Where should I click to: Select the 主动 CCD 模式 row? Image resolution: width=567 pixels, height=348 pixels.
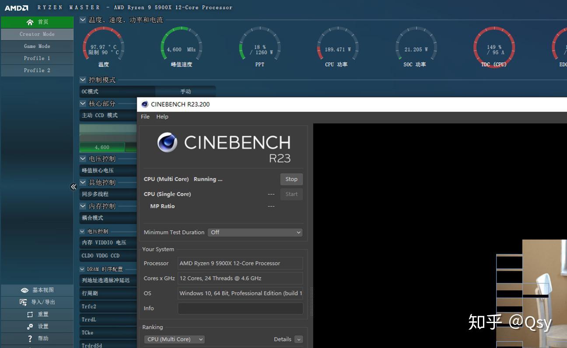(108, 115)
